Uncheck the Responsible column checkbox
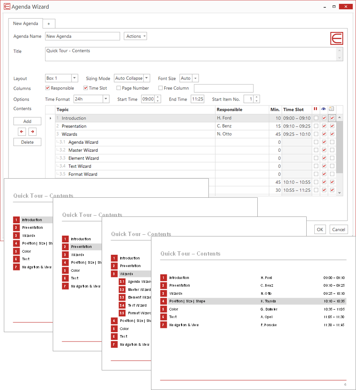 (x=48, y=88)
